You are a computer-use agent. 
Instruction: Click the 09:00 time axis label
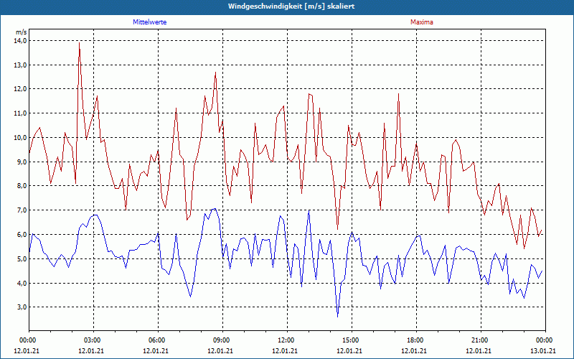click(x=220, y=340)
